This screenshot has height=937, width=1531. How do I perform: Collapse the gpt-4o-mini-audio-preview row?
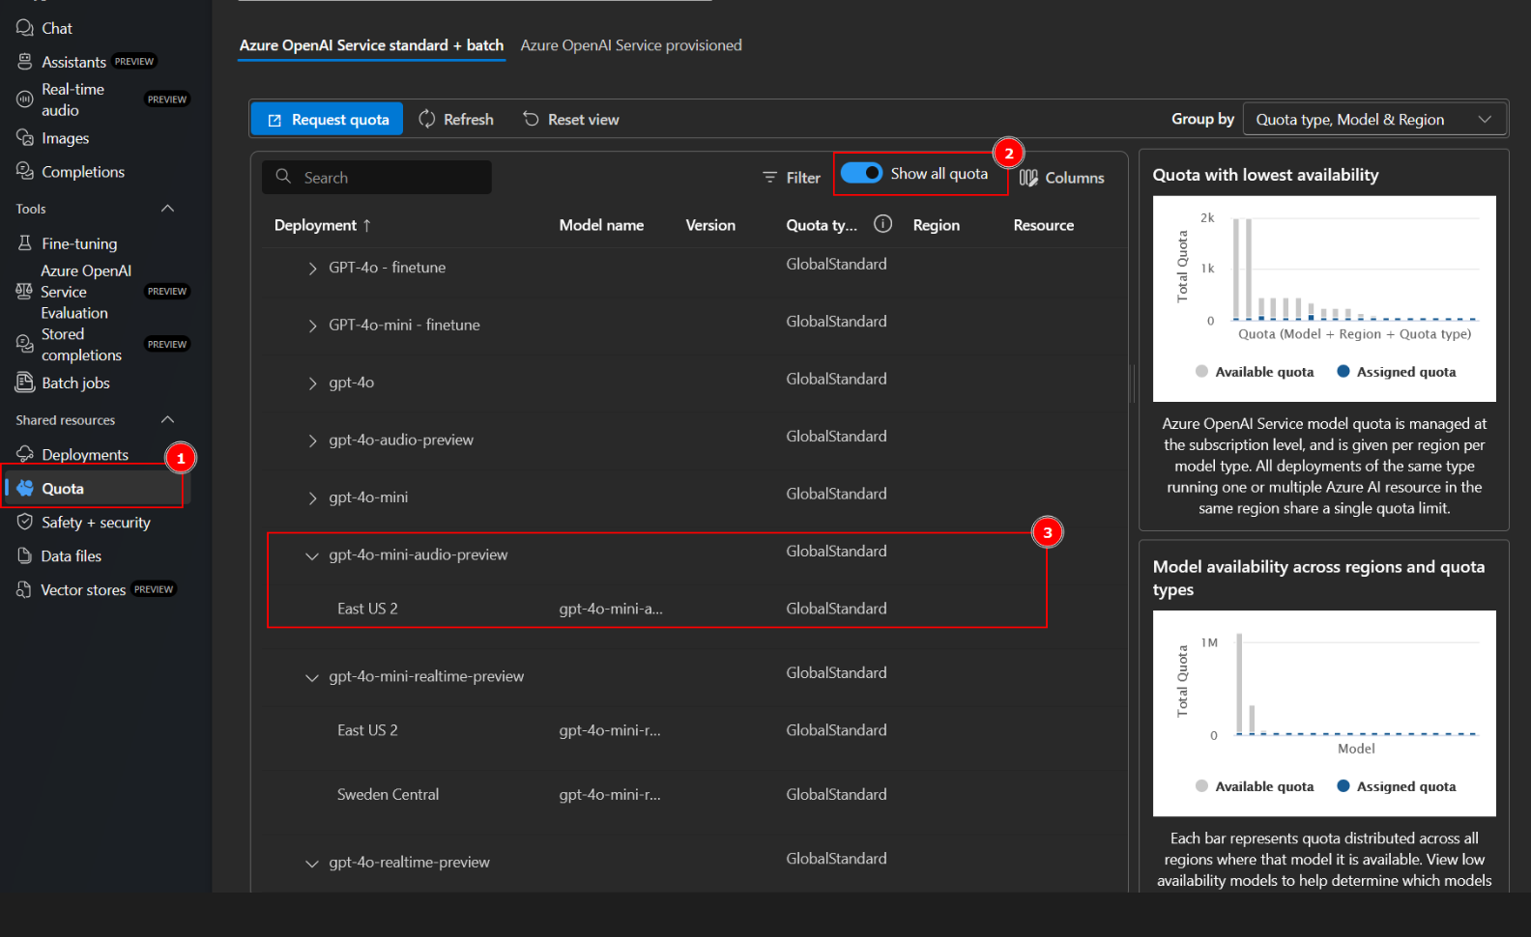pos(312,555)
